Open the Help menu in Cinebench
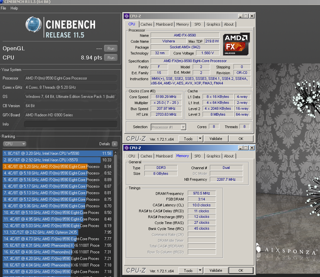Viewport: 320px width, 277px height. pyautogui.click(x=14, y=8)
